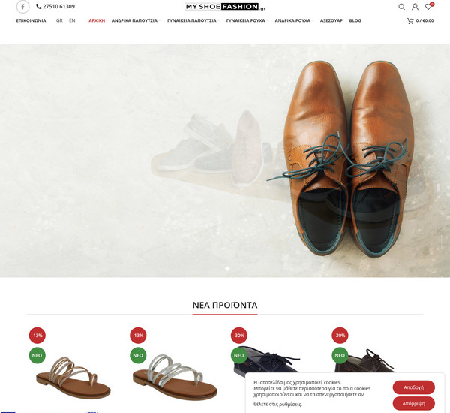Image resolution: width=450 pixels, height=413 pixels.
Task: Click -13% badge on silver sandal
Action: point(138,336)
